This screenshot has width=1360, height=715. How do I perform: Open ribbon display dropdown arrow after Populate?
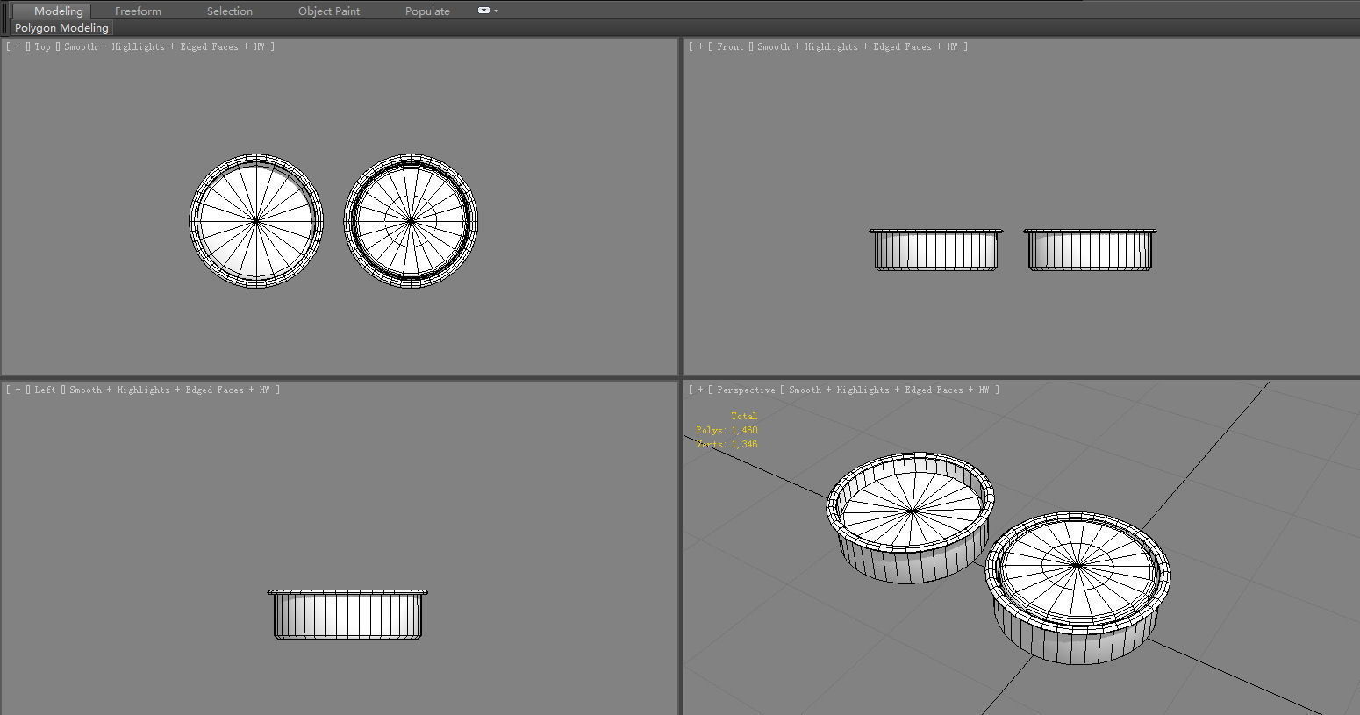click(x=497, y=11)
